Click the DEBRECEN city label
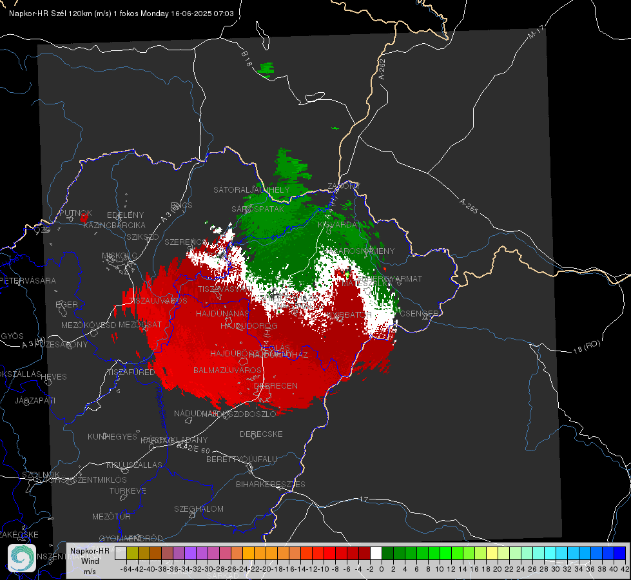This screenshot has width=631, height=580. pos(276,385)
